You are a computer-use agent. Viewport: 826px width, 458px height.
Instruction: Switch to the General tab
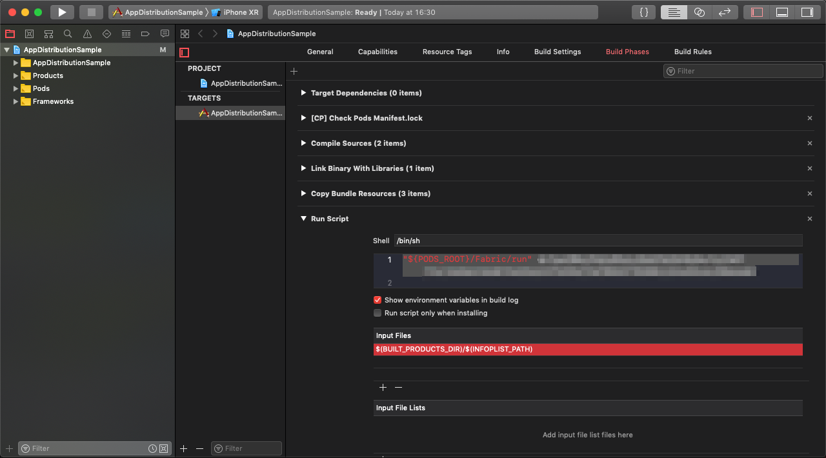[320, 52]
